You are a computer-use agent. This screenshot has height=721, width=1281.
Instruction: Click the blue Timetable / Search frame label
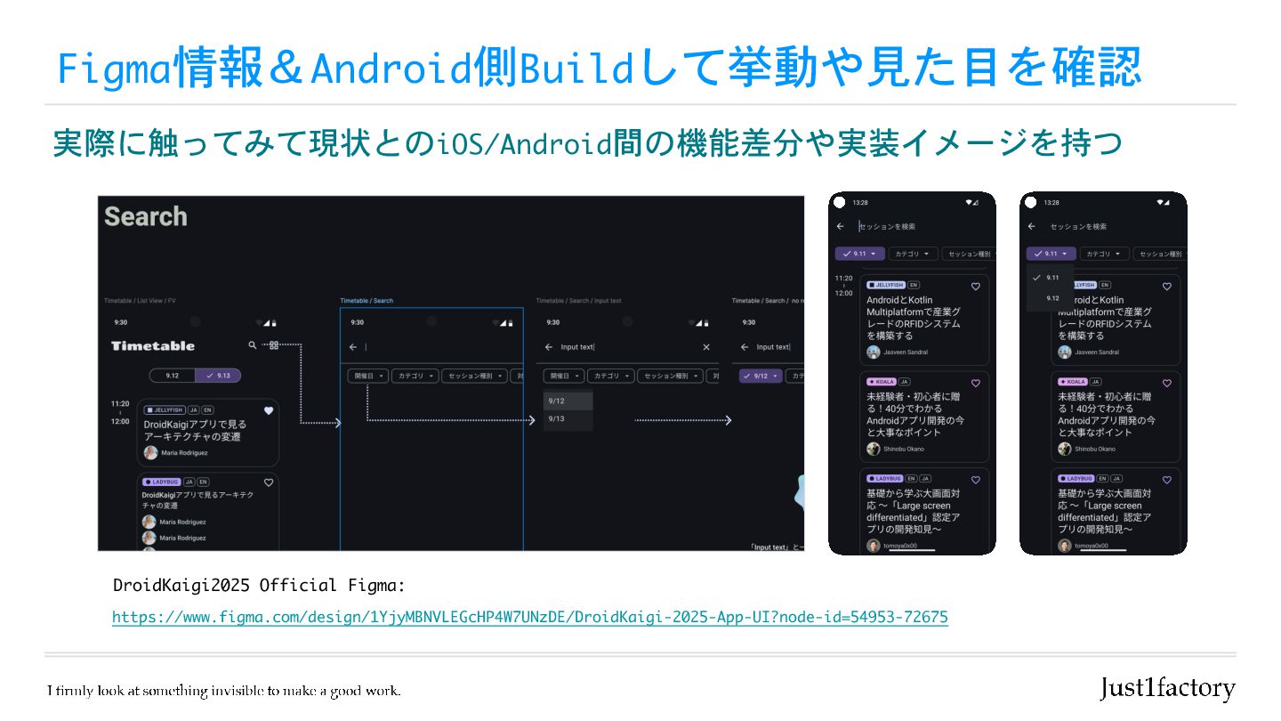click(367, 301)
